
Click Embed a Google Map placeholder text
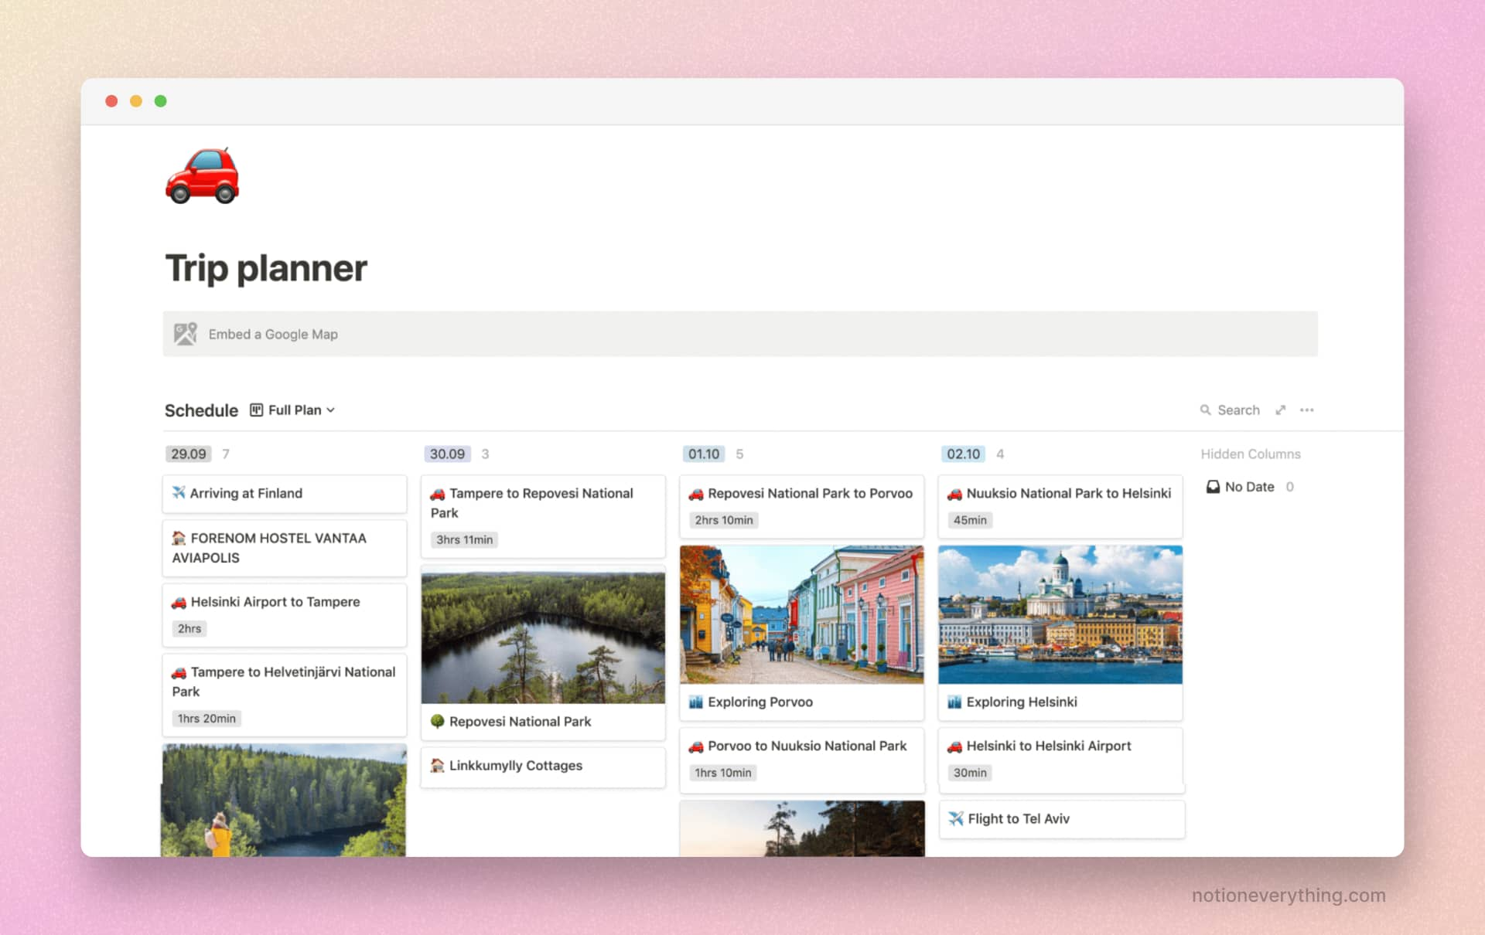click(x=273, y=334)
